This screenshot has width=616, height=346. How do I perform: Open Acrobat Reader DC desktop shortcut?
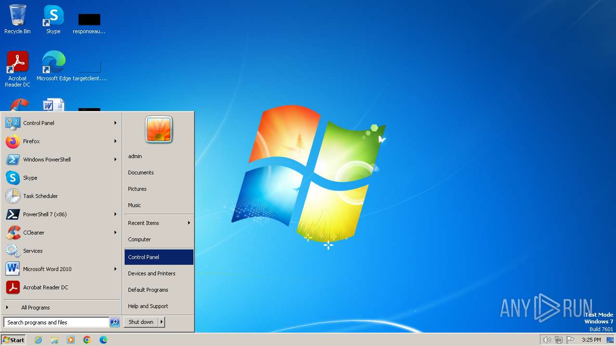(17, 69)
